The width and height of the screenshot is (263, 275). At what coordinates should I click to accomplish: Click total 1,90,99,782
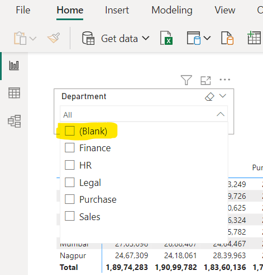coord(176,267)
